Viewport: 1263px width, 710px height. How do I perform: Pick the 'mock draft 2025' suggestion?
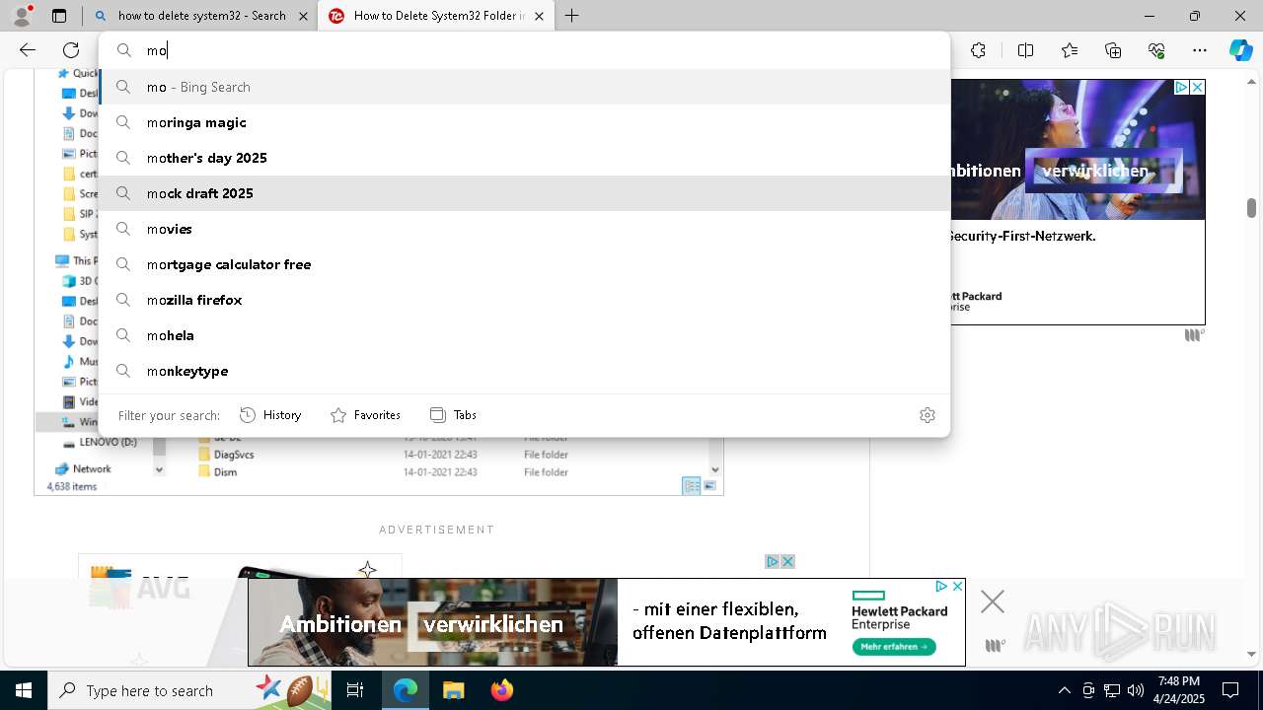point(524,193)
